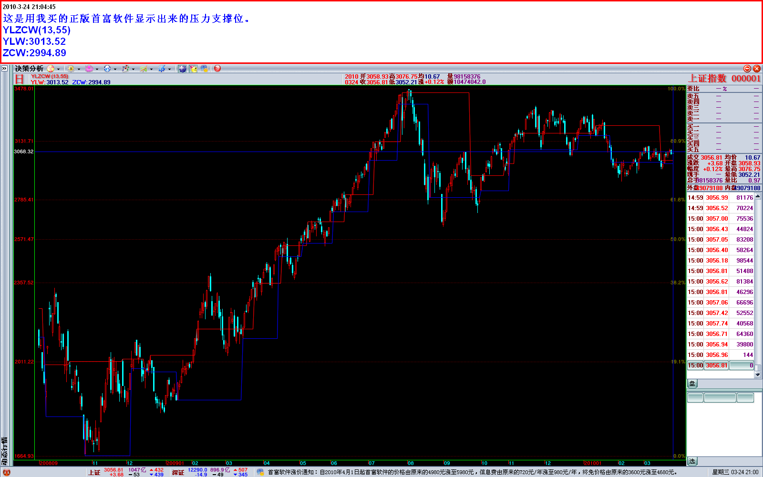Click third empty column header in lower panel
This screenshot has height=477, width=763.
tap(745, 397)
